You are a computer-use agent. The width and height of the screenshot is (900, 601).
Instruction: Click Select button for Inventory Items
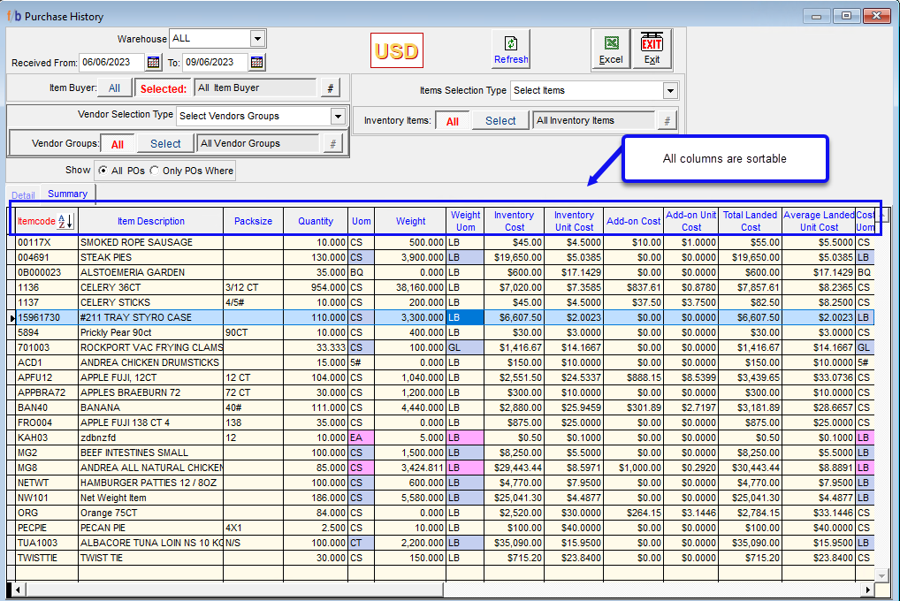point(500,121)
